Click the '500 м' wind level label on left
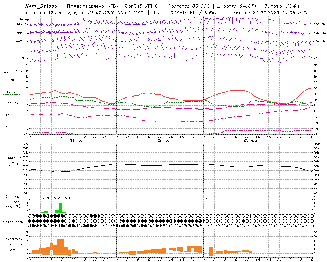Viewport: 327px width, 262px height. click(24, 50)
